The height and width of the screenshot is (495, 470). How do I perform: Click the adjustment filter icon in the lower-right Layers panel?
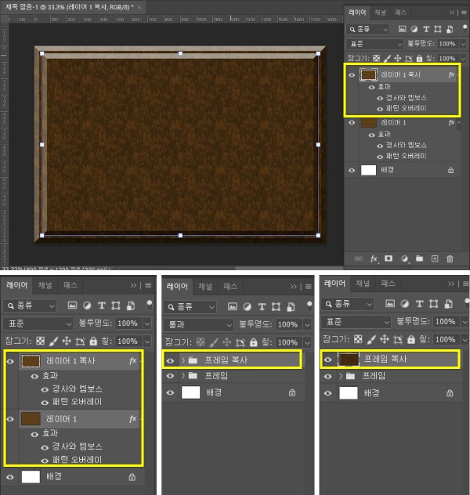click(405, 304)
